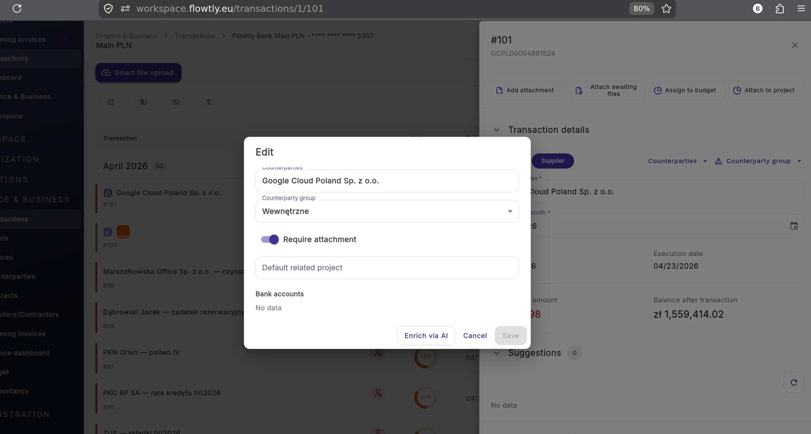The width and height of the screenshot is (811, 434).
Task: Click Add attachment button
Action: point(528,90)
